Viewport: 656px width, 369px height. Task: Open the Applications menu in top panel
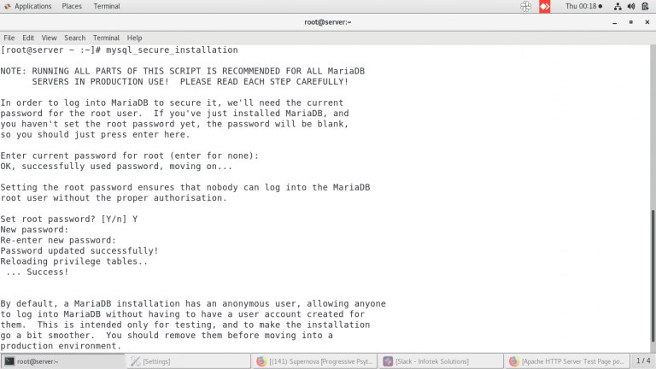point(32,6)
